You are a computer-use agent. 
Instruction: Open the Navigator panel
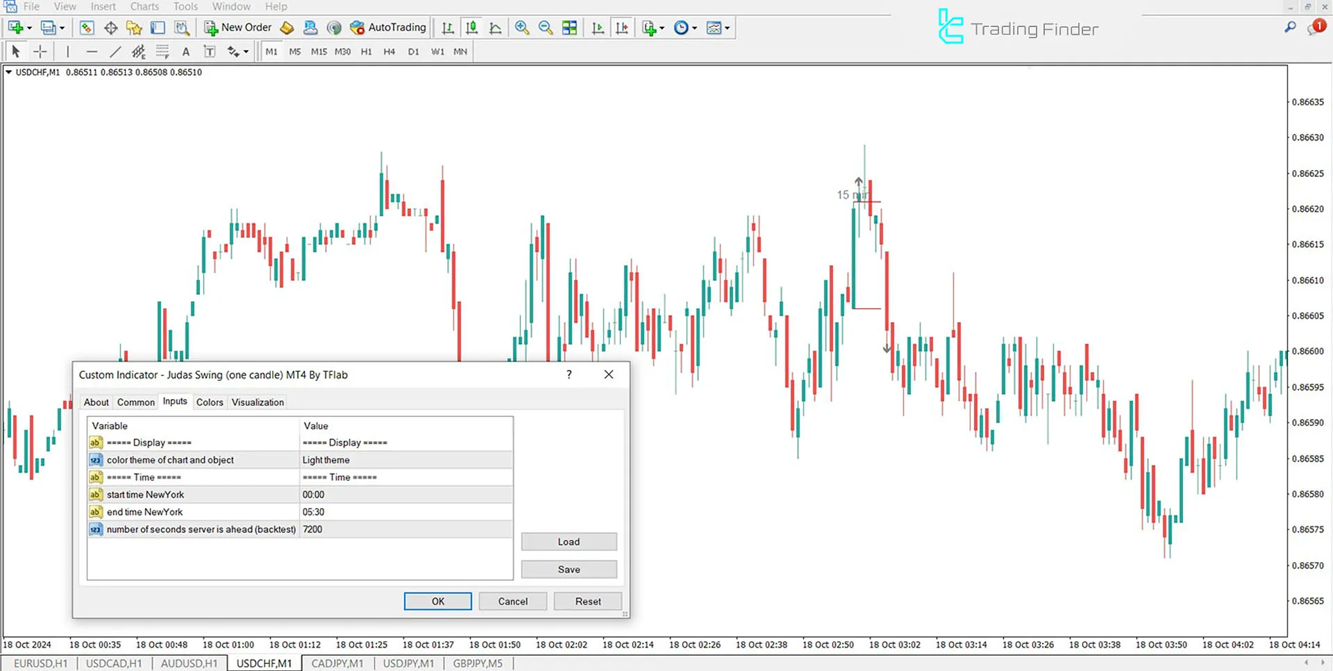tap(134, 27)
